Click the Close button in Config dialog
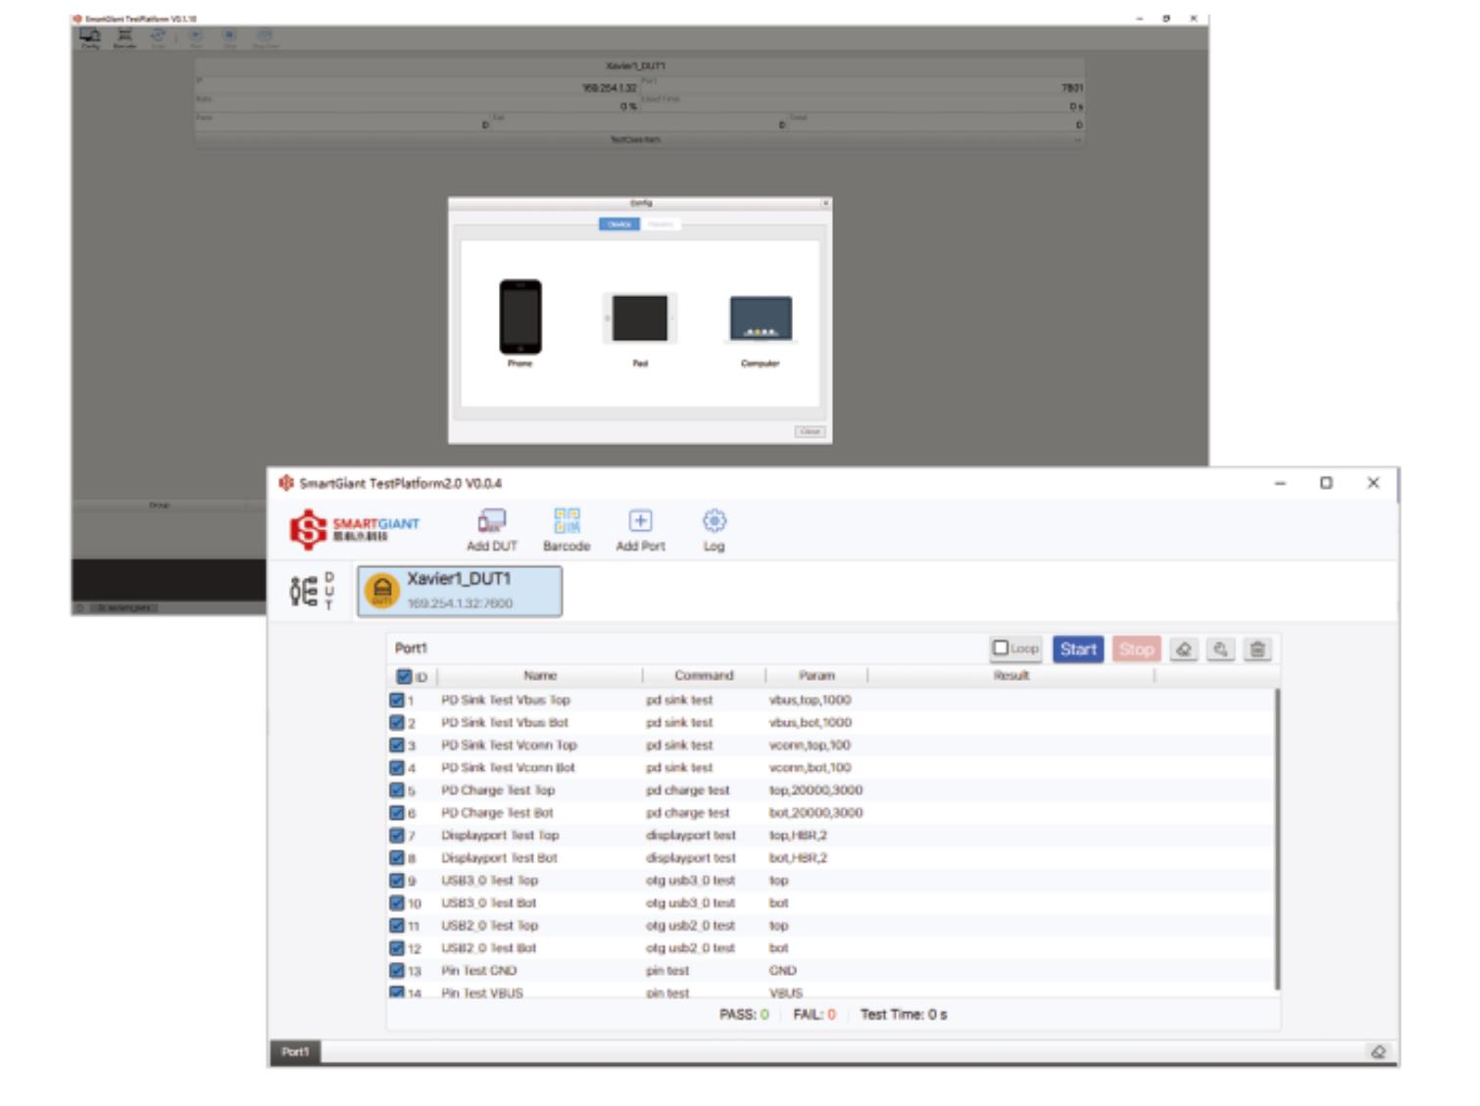The height and width of the screenshot is (1106, 1480). point(810,431)
